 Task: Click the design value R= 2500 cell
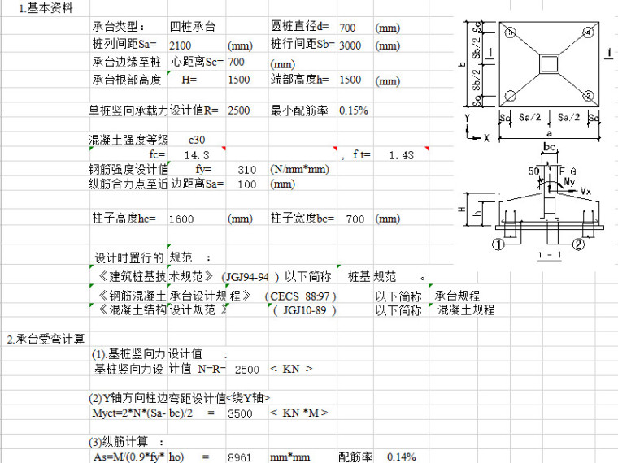[x=238, y=110]
